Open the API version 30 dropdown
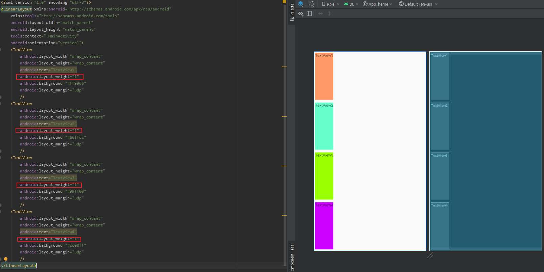Screen dimensions: 544x272 pos(351,4)
